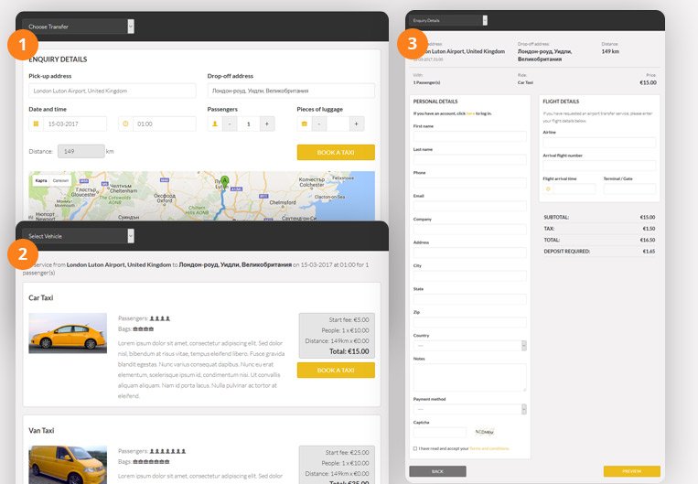
Task: Click the Van Taxi heading
Action: [x=41, y=431]
